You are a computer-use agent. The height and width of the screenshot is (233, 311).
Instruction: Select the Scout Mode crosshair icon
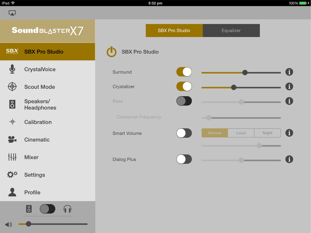(x=12, y=87)
